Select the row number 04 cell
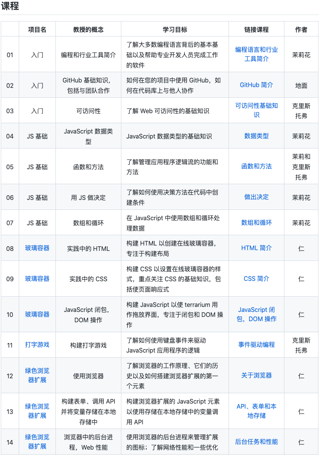This screenshot has width=320, height=455. pos(10,136)
